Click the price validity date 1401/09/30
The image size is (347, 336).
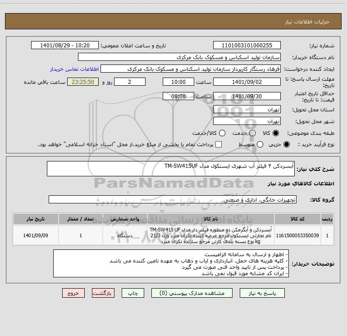click(247, 96)
